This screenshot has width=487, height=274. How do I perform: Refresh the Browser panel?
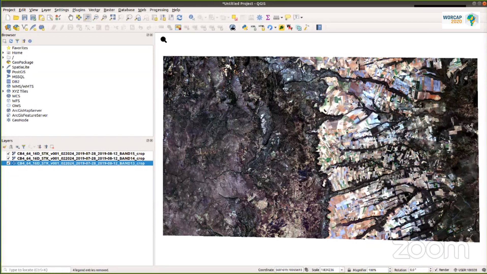click(x=11, y=41)
